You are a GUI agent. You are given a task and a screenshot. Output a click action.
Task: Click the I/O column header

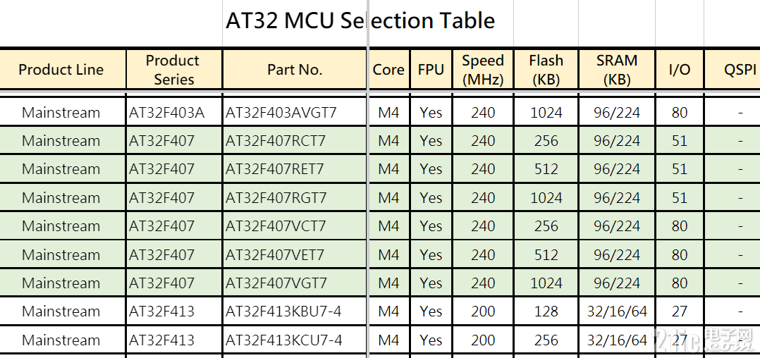679,69
